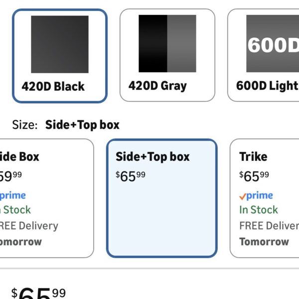
Task: Click the 420D Gray label text
Action: pyautogui.click(x=157, y=86)
